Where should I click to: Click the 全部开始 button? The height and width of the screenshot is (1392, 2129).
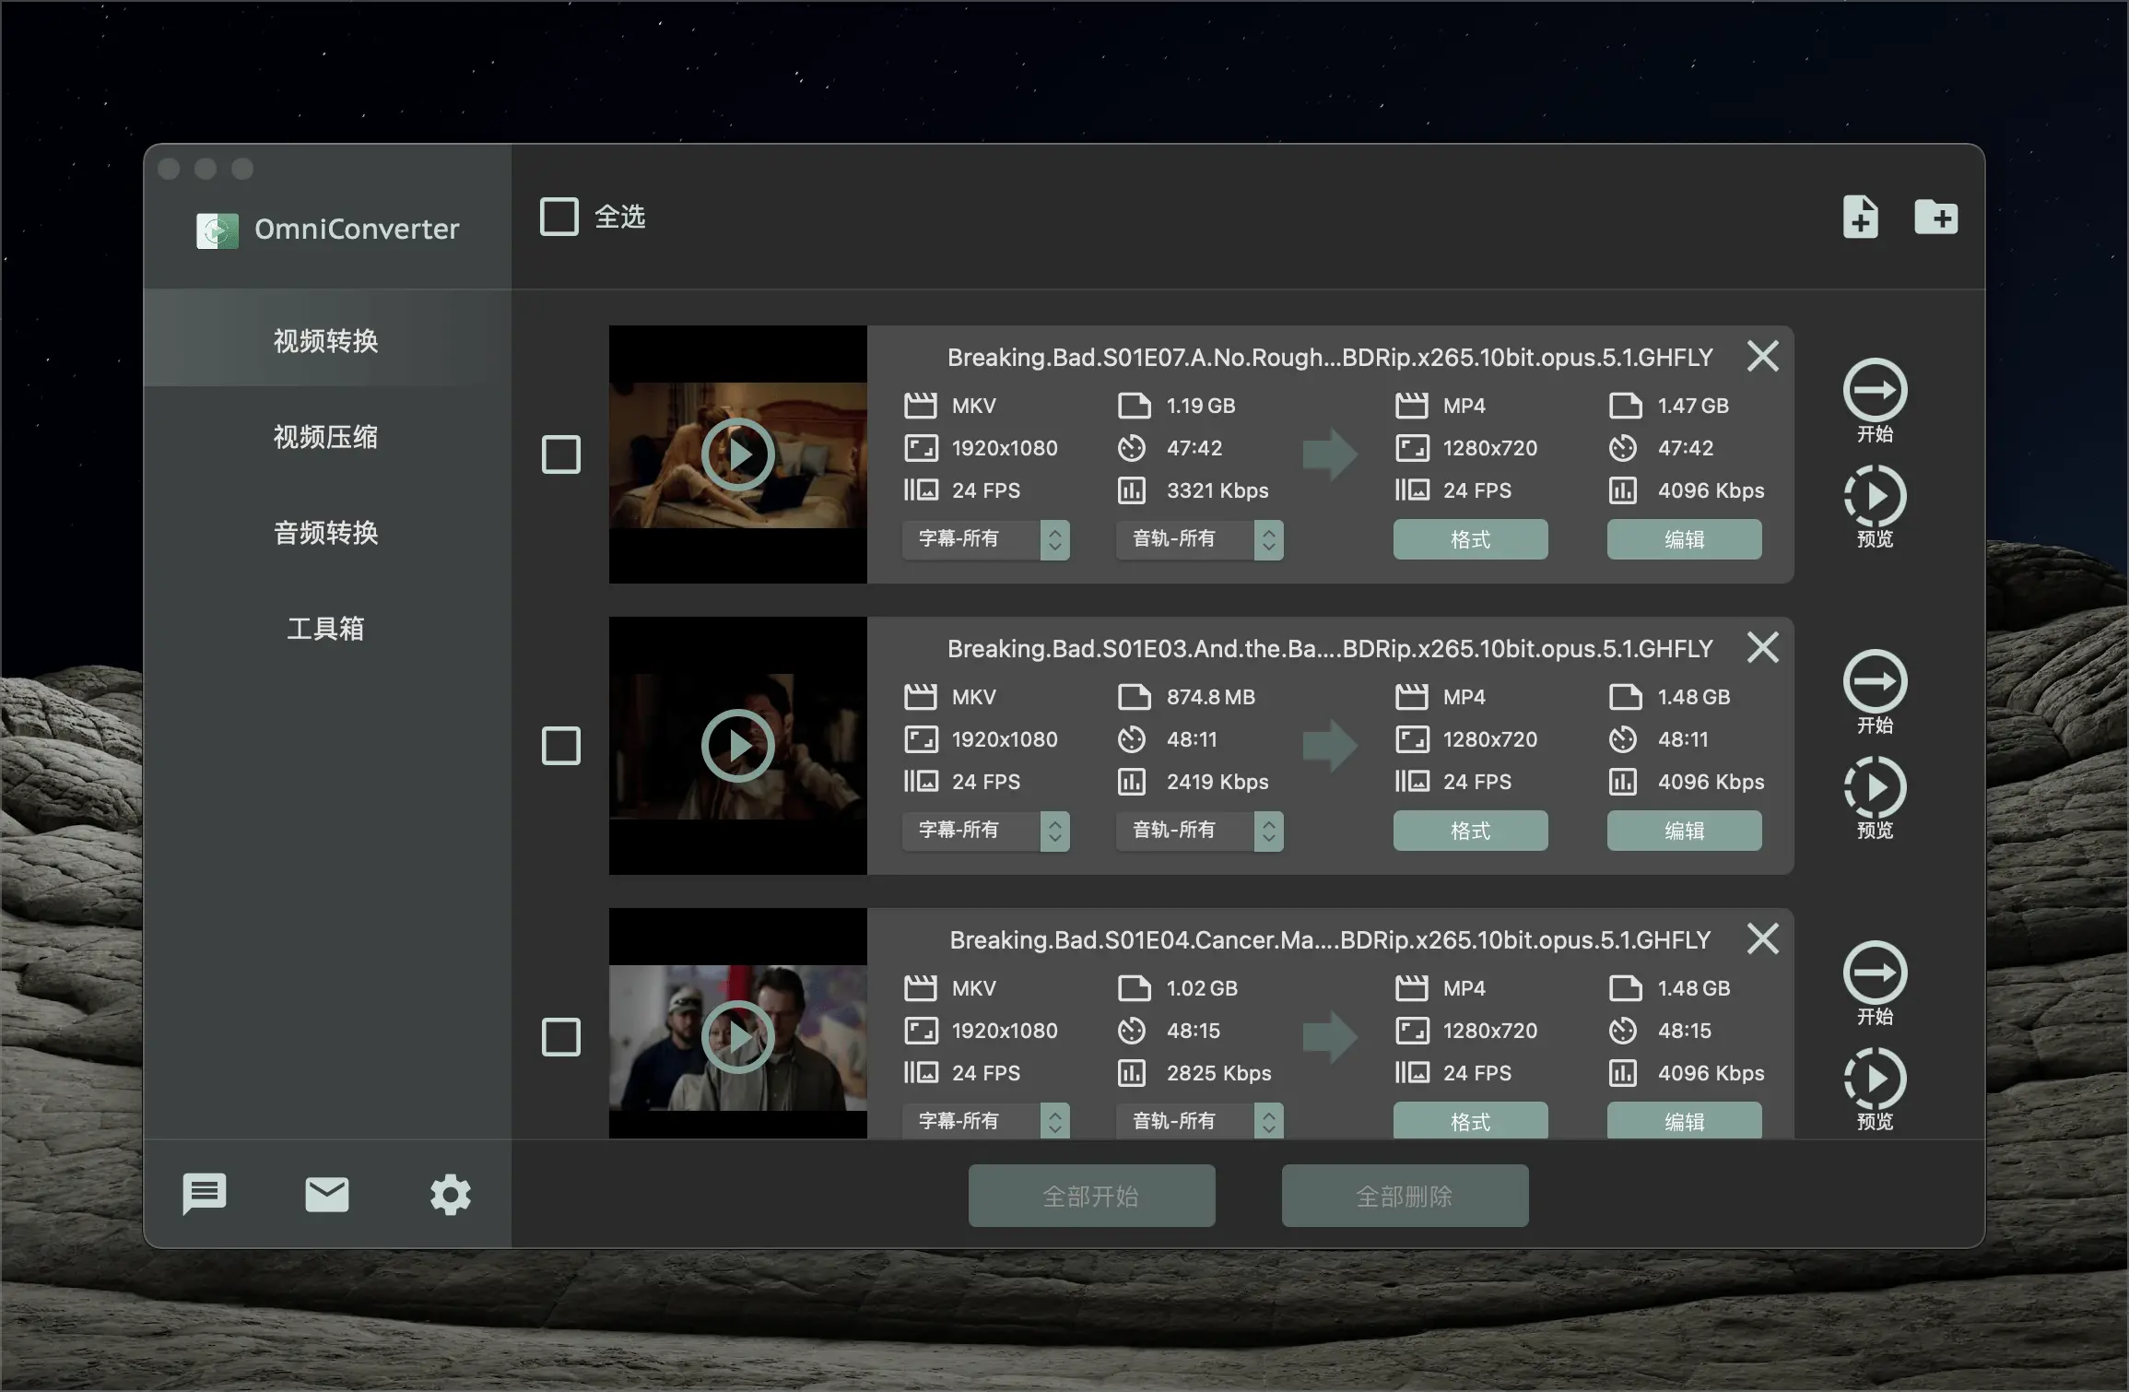(x=1091, y=1196)
